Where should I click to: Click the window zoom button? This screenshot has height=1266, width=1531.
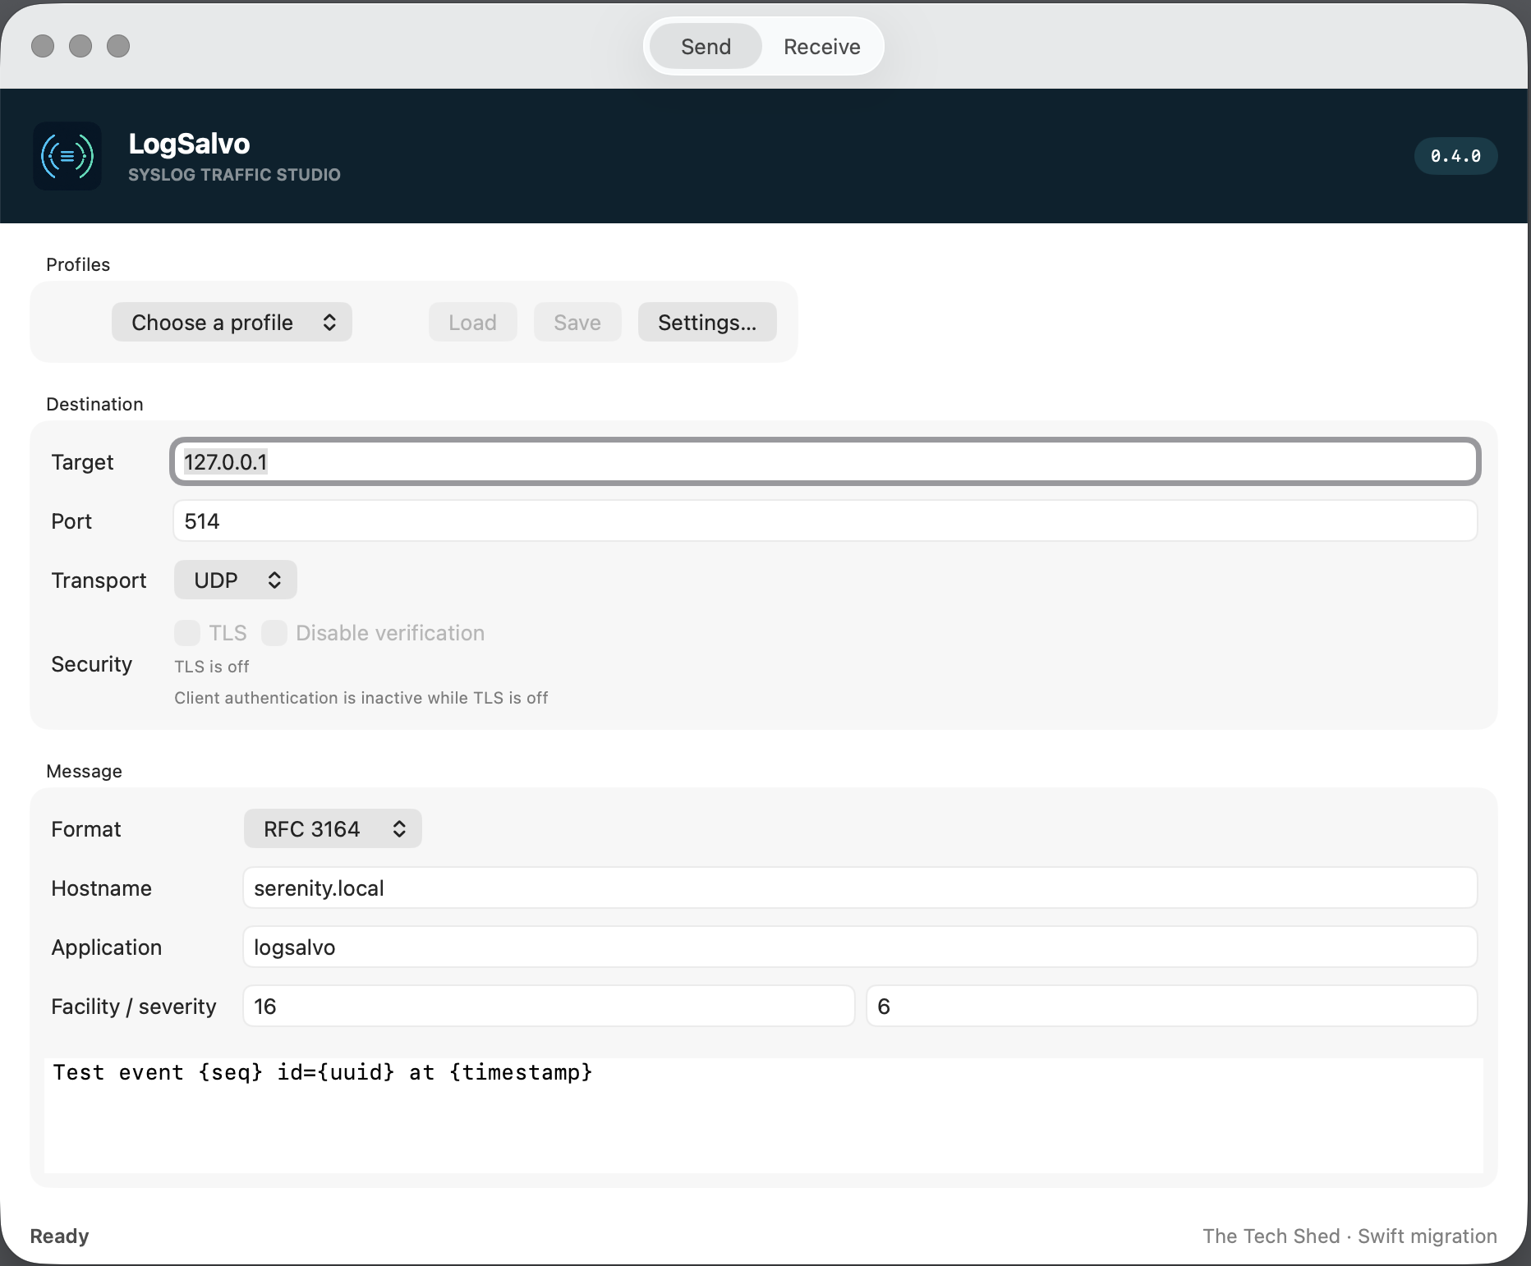(x=118, y=46)
